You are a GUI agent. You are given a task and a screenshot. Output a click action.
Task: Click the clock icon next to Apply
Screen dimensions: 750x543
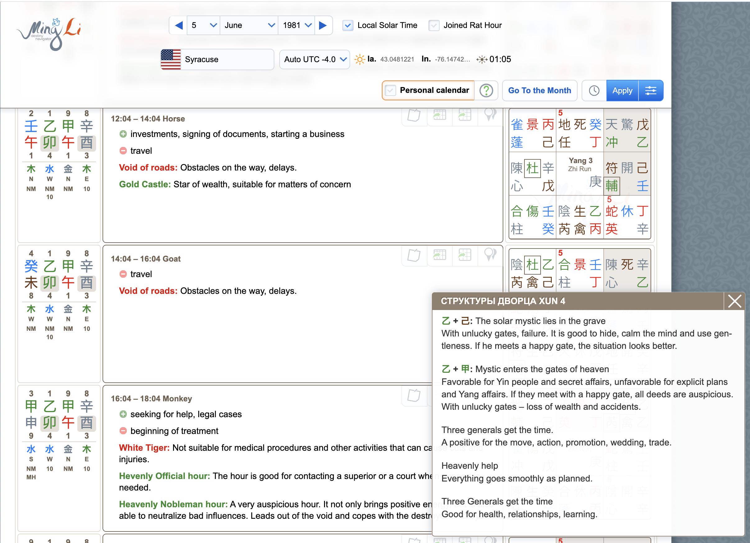click(594, 90)
